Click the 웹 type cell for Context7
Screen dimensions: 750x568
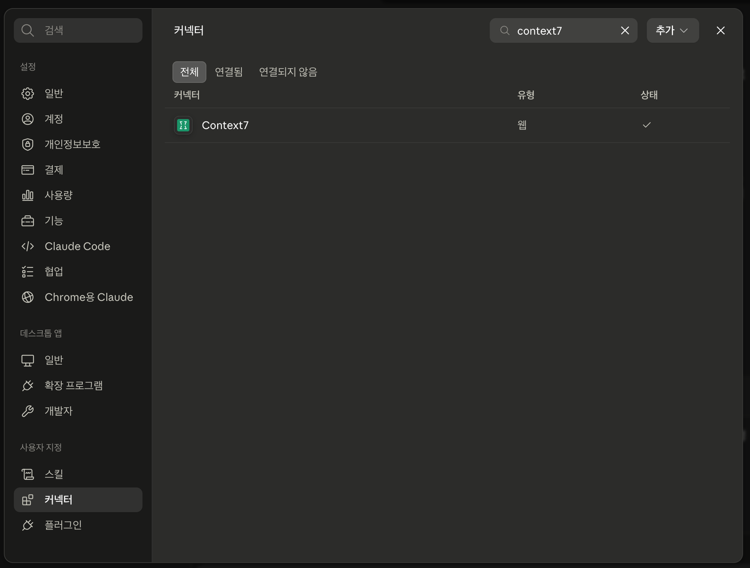click(522, 125)
